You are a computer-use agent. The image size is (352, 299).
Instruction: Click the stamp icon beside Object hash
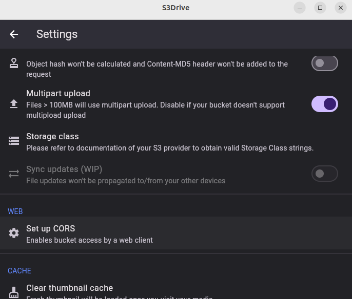click(14, 63)
